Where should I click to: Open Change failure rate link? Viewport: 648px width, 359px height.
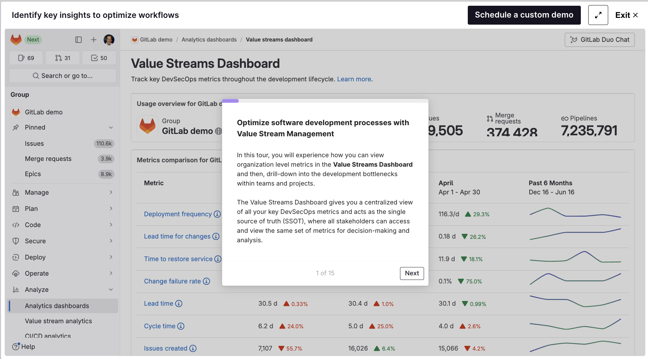click(x=172, y=281)
